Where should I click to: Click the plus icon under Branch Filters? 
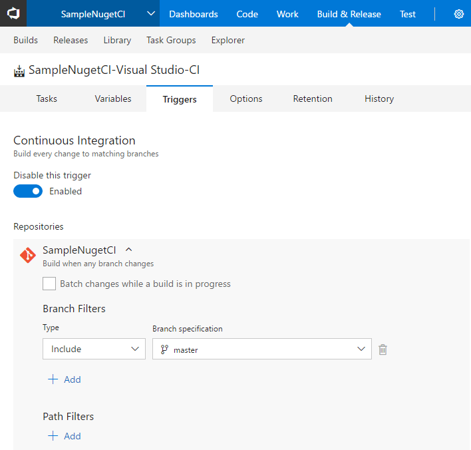(53, 379)
